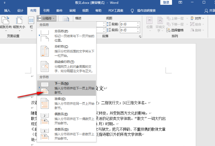The height and width of the screenshot is (146, 215).
Task: Click the 分页符 page break icon
Action: tap(45, 36)
